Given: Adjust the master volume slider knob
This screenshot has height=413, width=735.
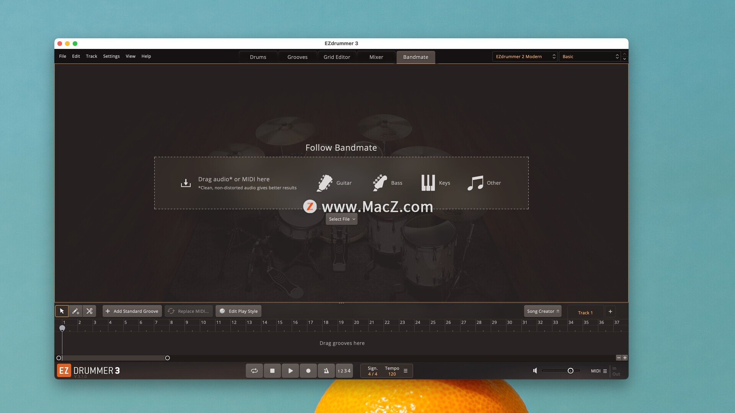Looking at the screenshot, I should pyautogui.click(x=570, y=371).
